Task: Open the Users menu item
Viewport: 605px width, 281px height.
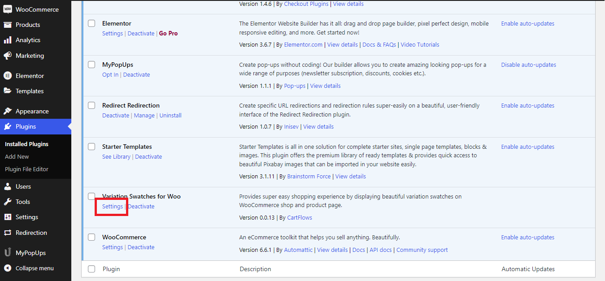Action: pyautogui.click(x=23, y=186)
